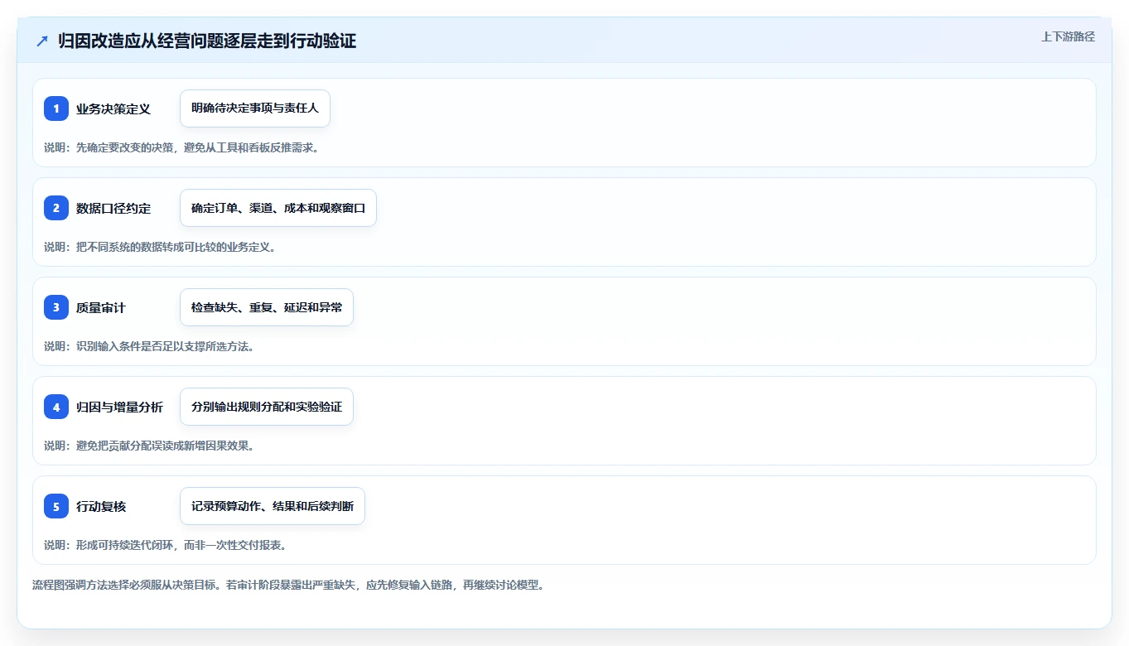Click step number badge 2
Viewport: 1129px width, 646px height.
(56, 208)
